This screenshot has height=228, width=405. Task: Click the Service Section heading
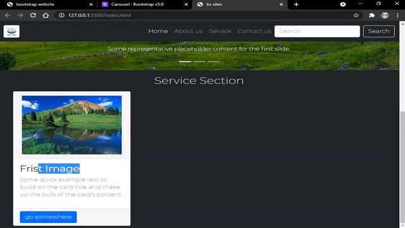[x=199, y=80]
